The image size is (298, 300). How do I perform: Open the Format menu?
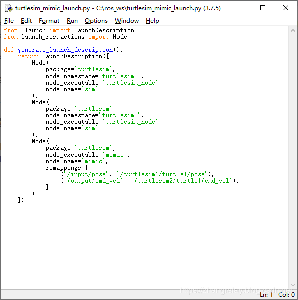tap(49, 21)
